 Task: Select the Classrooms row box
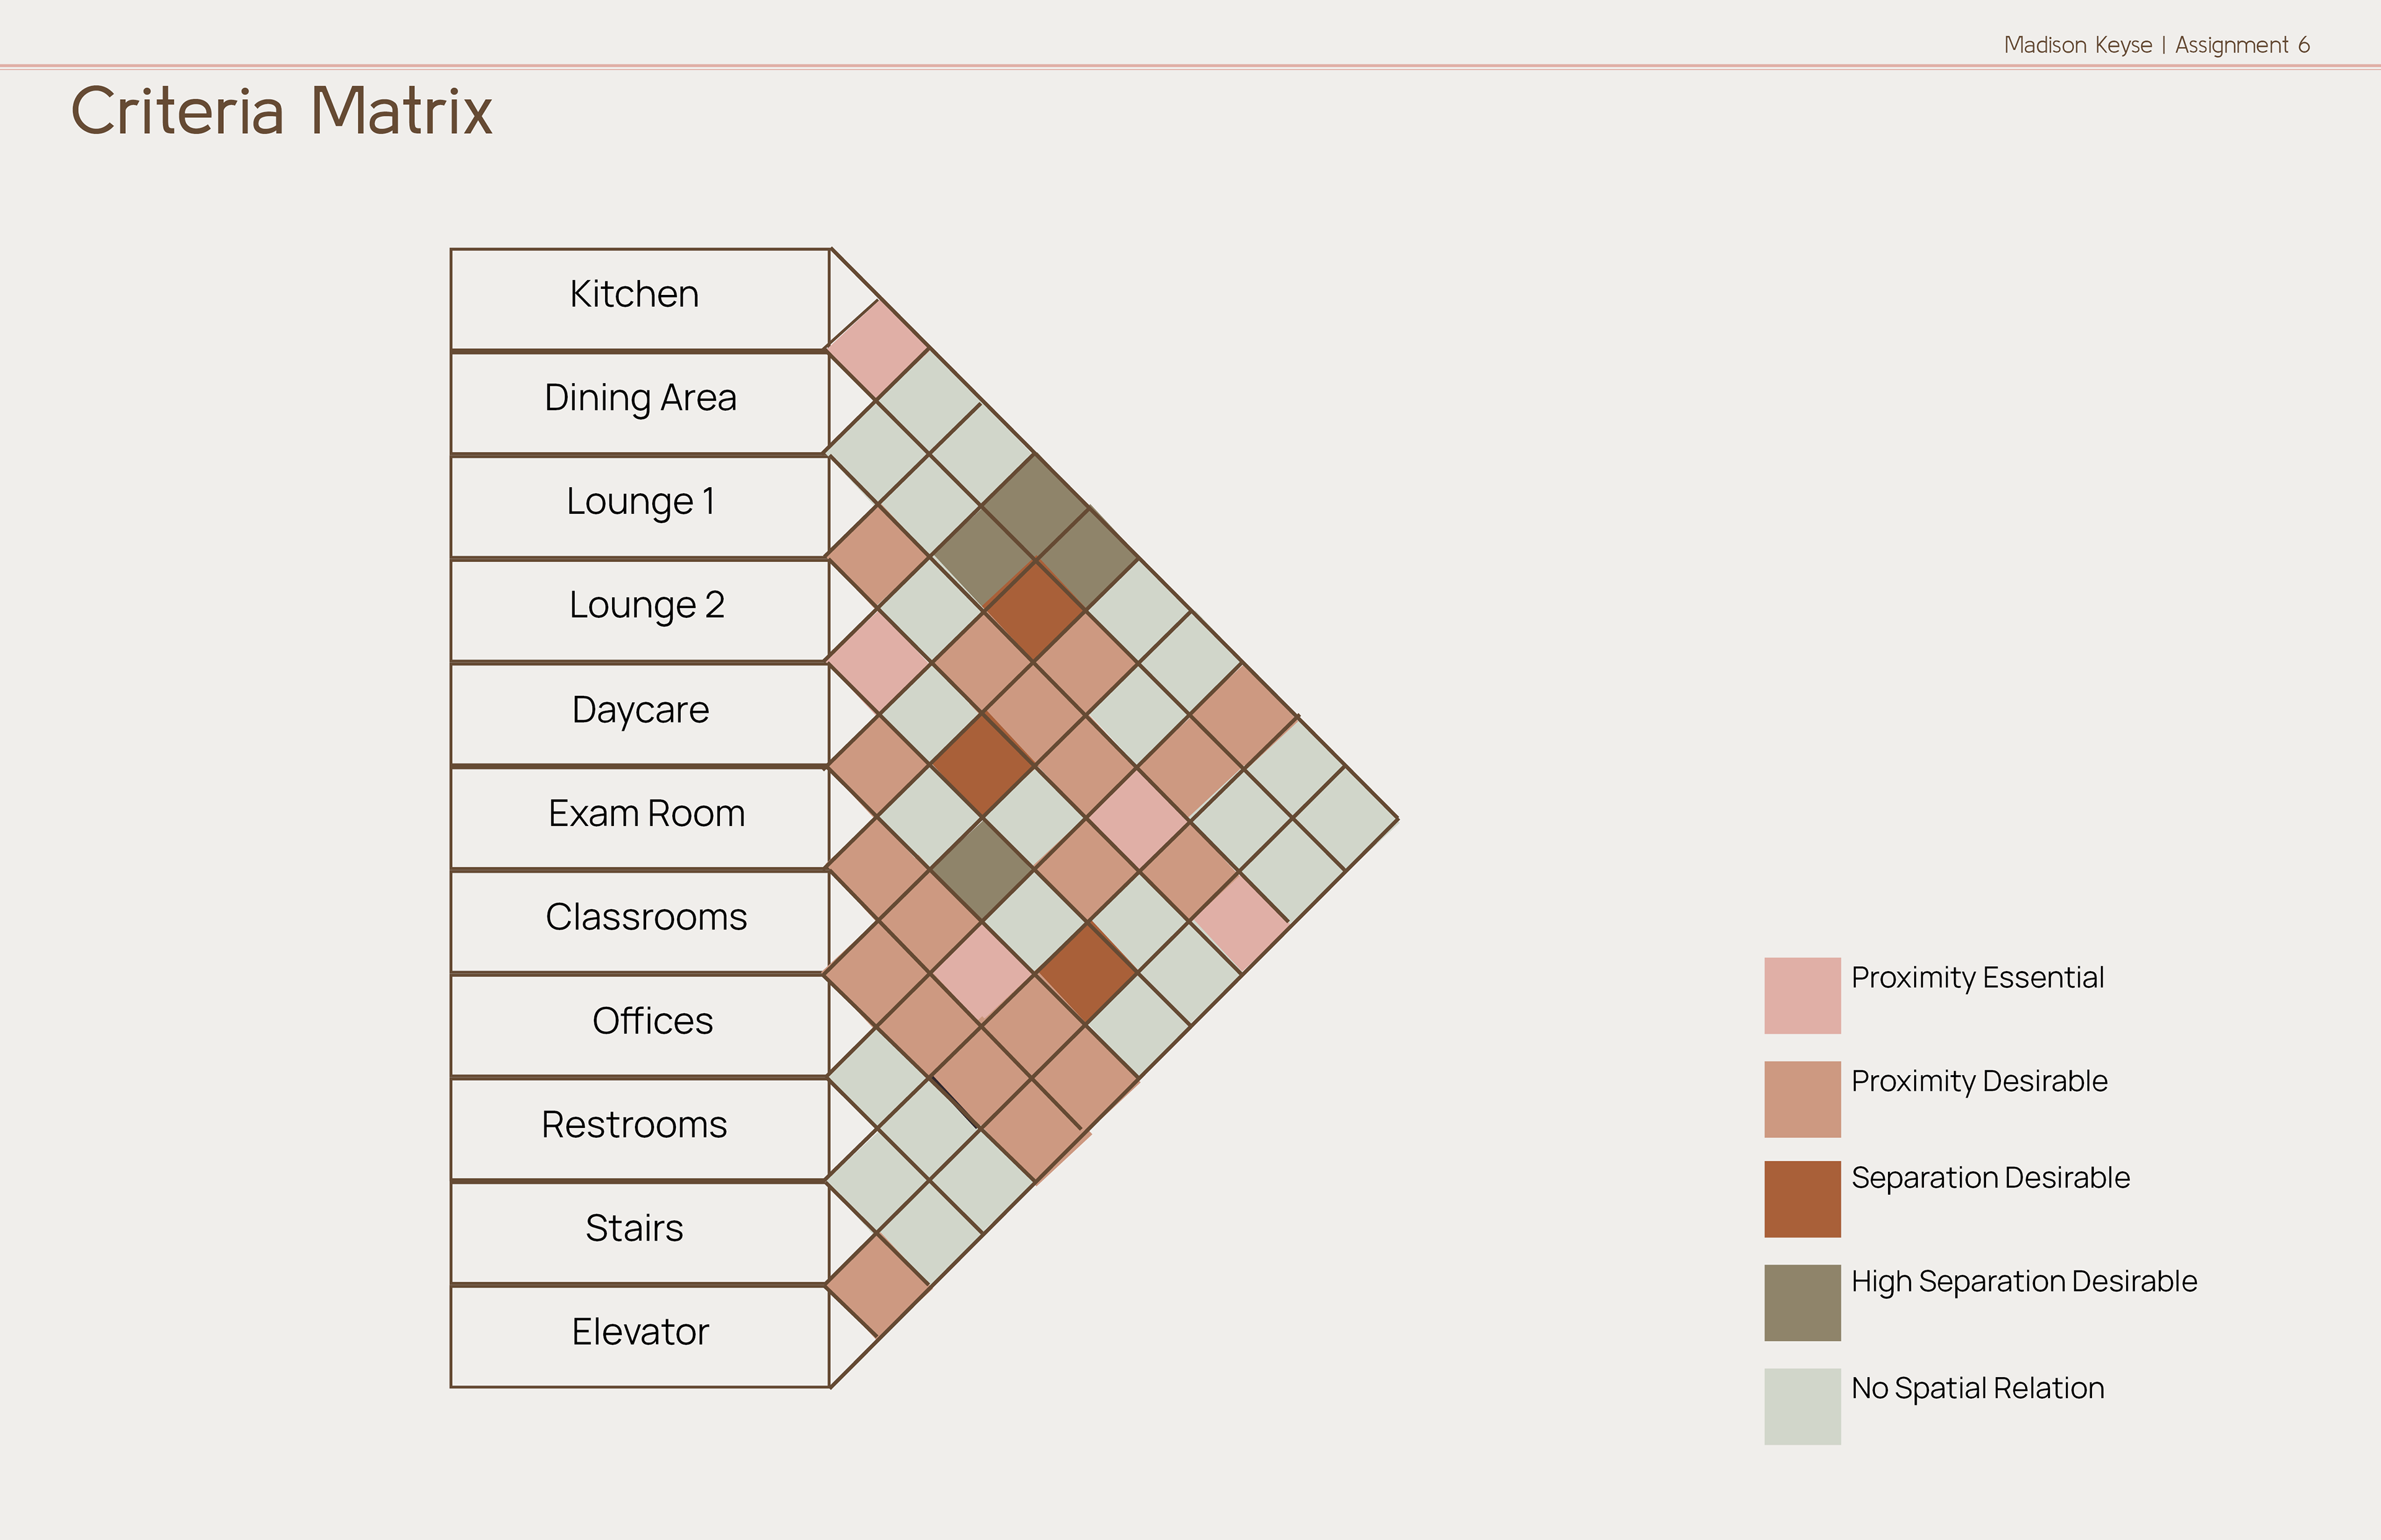(x=641, y=922)
